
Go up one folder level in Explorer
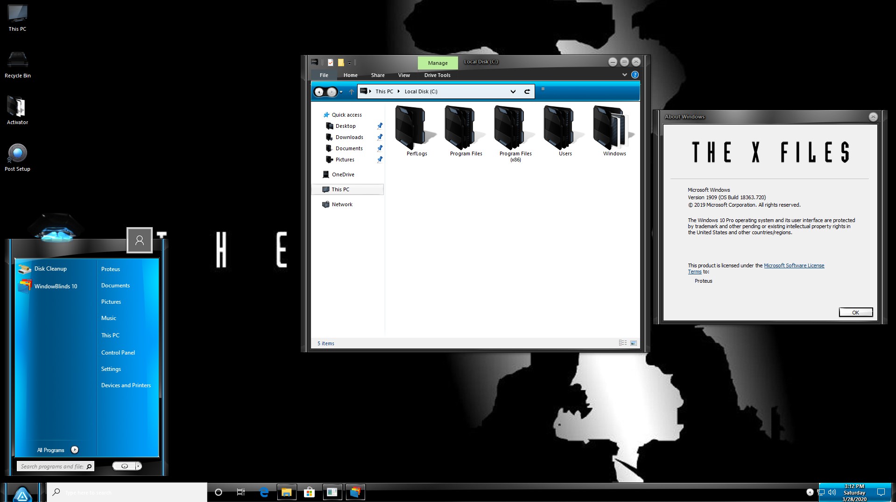(x=351, y=92)
